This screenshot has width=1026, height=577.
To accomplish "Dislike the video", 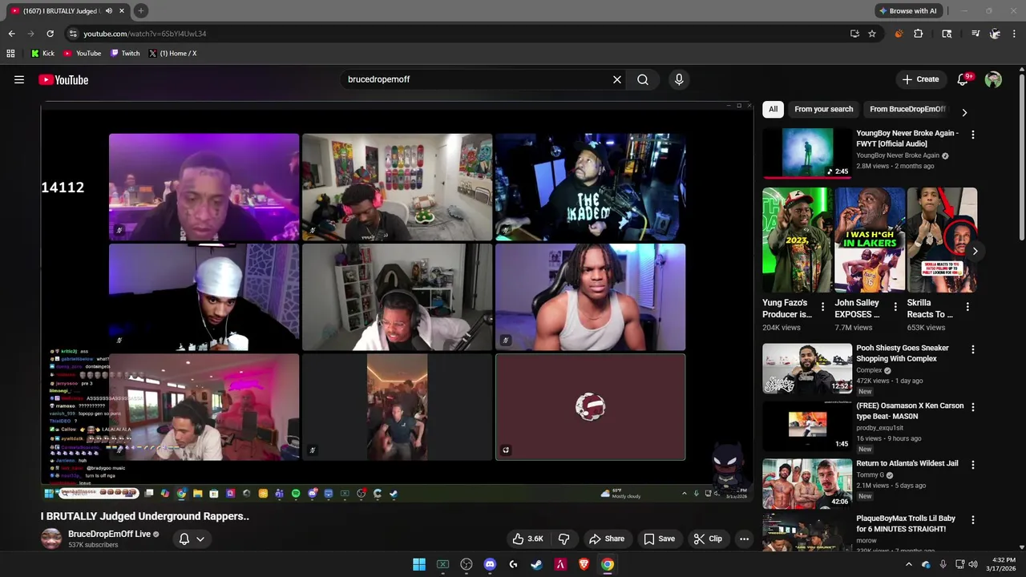I will 563,539.
